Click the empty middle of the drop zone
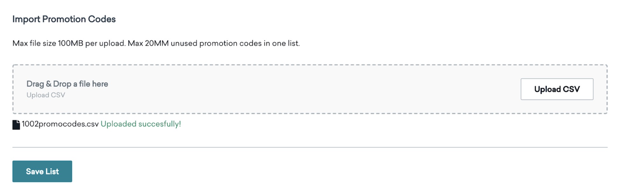This screenshot has width=632, height=195. 310,89
